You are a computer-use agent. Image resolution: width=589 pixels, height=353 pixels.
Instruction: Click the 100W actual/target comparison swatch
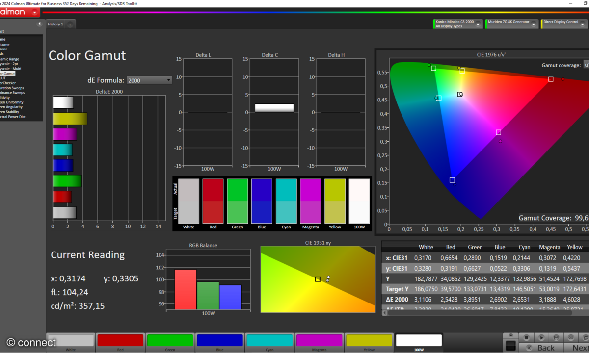359,201
